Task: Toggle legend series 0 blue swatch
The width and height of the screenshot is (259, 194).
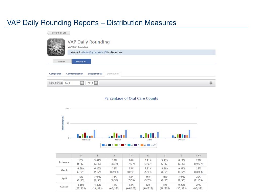Action: 103,145
